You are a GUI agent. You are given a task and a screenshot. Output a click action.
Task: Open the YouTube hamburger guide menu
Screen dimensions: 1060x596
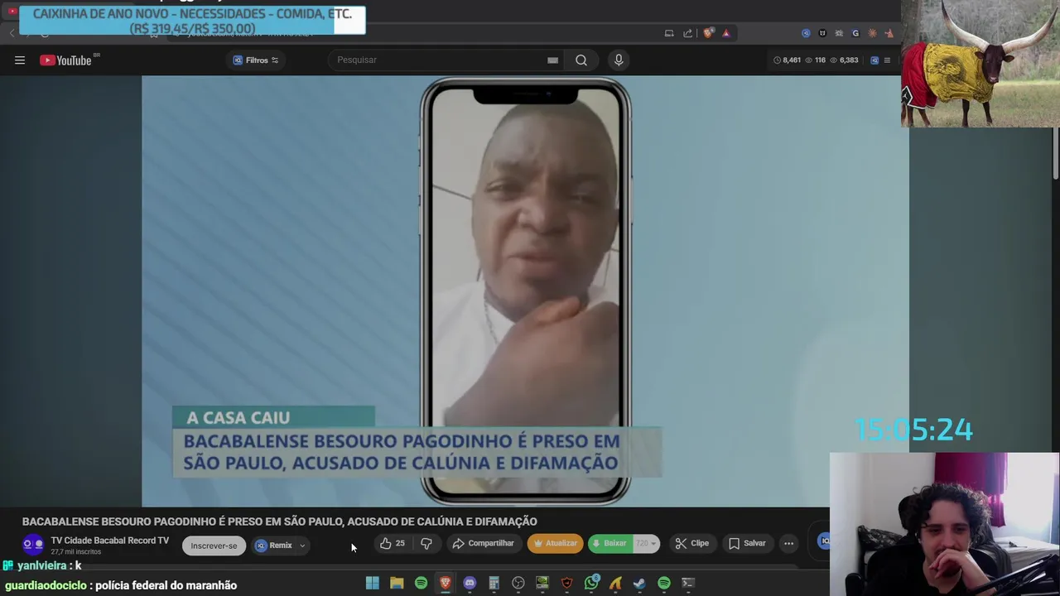click(x=20, y=60)
